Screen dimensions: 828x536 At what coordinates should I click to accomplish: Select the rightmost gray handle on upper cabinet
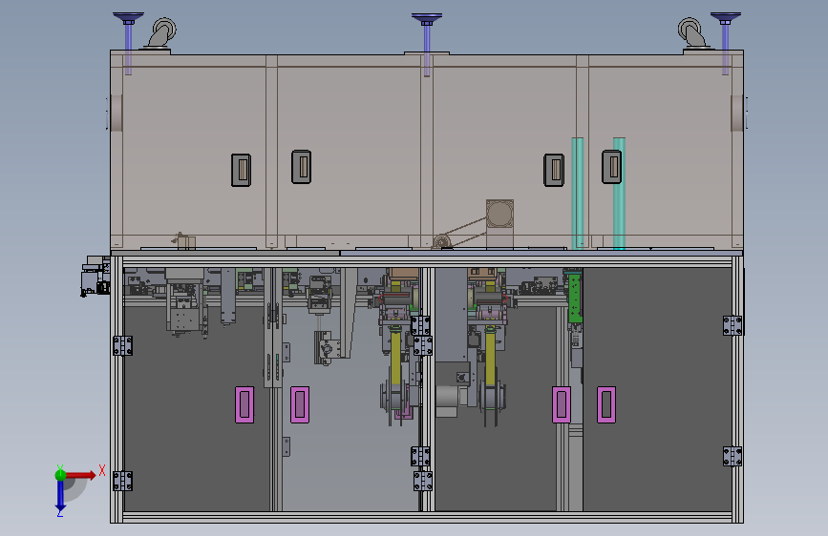pyautogui.click(x=612, y=167)
